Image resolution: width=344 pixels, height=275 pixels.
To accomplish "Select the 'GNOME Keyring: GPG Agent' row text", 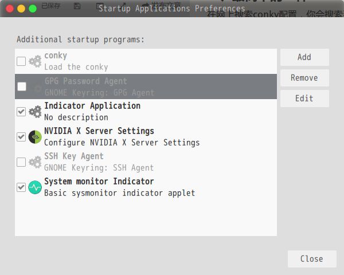I will 99,93.
